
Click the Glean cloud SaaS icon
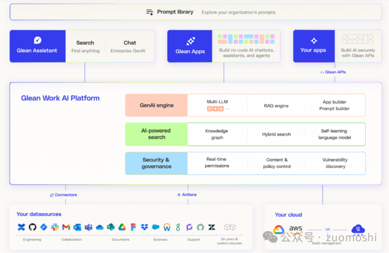coord(358,229)
